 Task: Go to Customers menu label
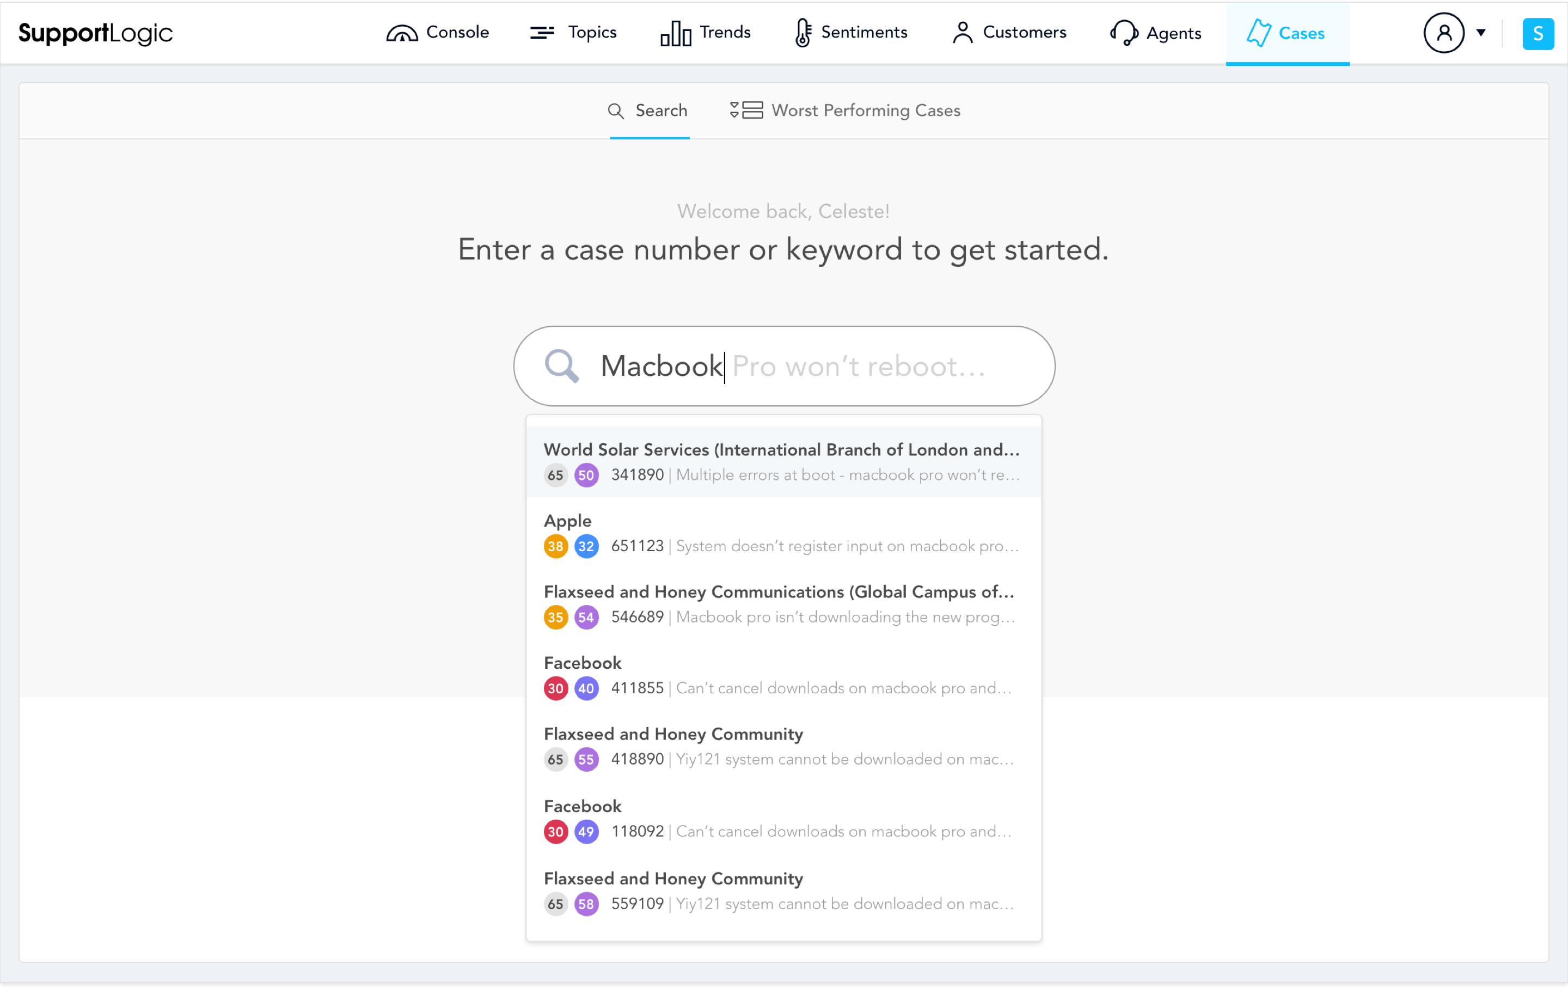click(x=1024, y=32)
